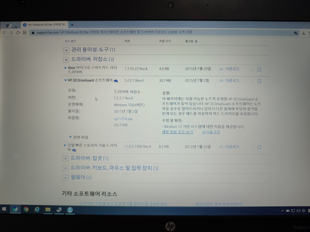Show hidden system tray icons chevron

click(282, 211)
